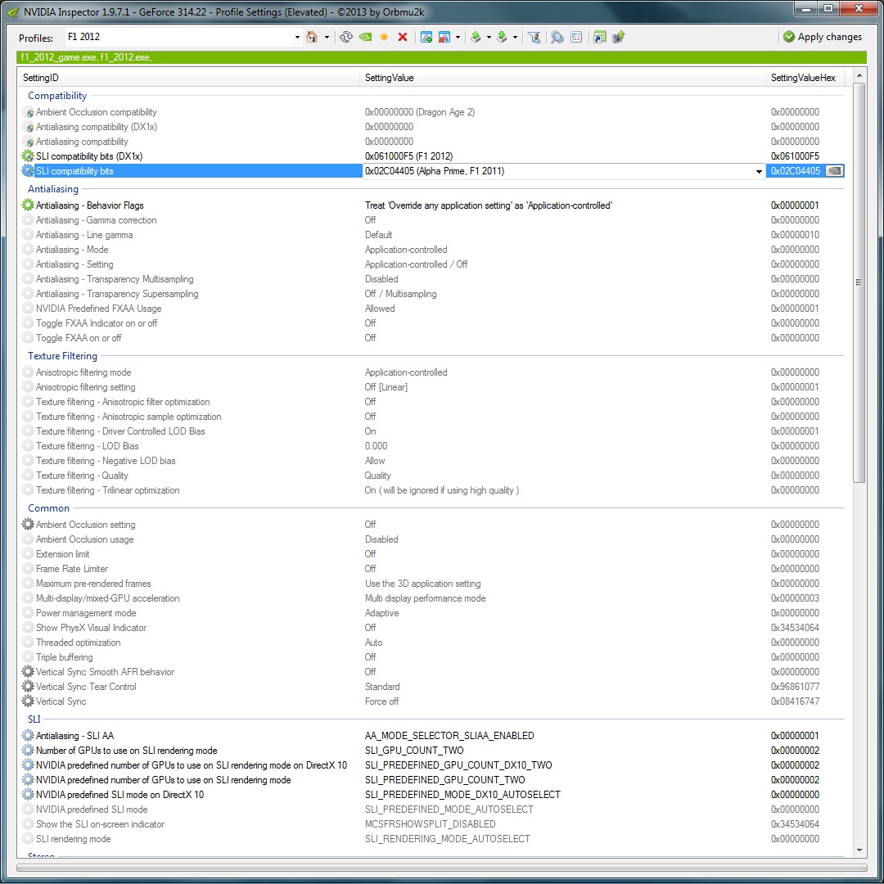Click the Common section header
This screenshot has width=884, height=884.
48,508
